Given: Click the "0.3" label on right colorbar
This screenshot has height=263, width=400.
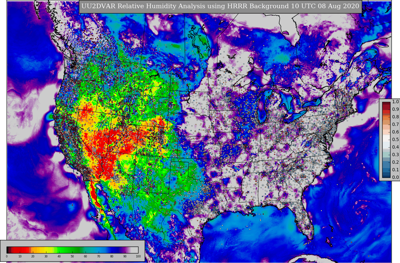Looking at the screenshot, I should pyautogui.click(x=395, y=155).
